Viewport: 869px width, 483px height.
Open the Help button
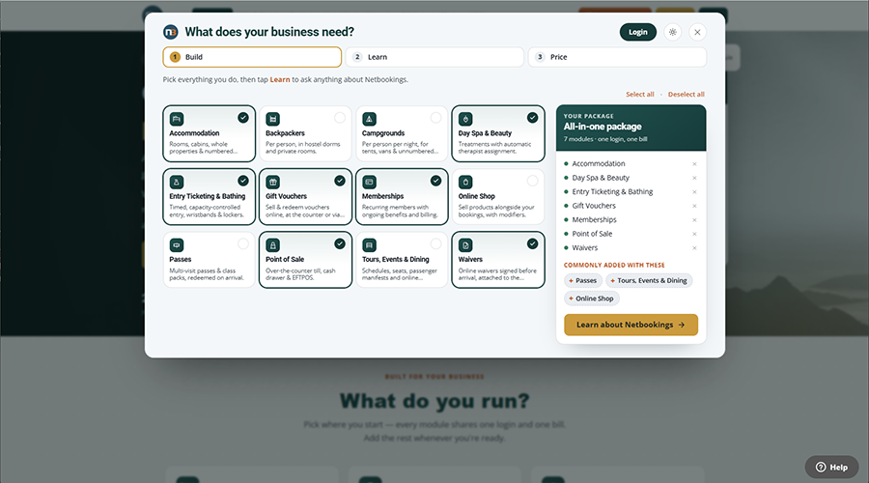[x=832, y=468]
